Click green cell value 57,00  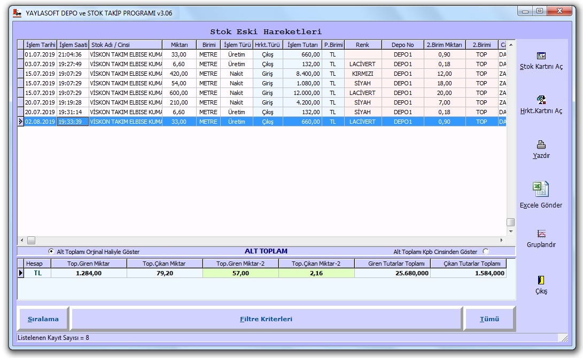point(240,273)
